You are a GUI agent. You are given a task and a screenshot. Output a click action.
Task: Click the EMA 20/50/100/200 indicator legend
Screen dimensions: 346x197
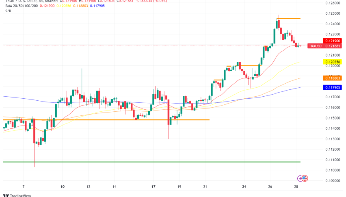pyautogui.click(x=20, y=6)
